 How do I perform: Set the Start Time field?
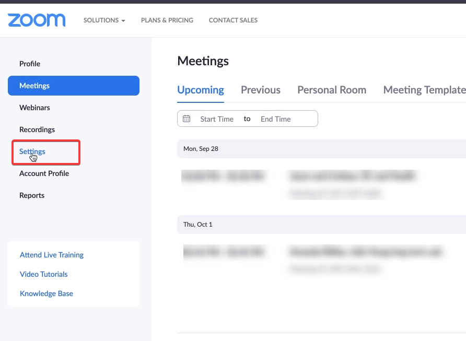[x=217, y=119]
